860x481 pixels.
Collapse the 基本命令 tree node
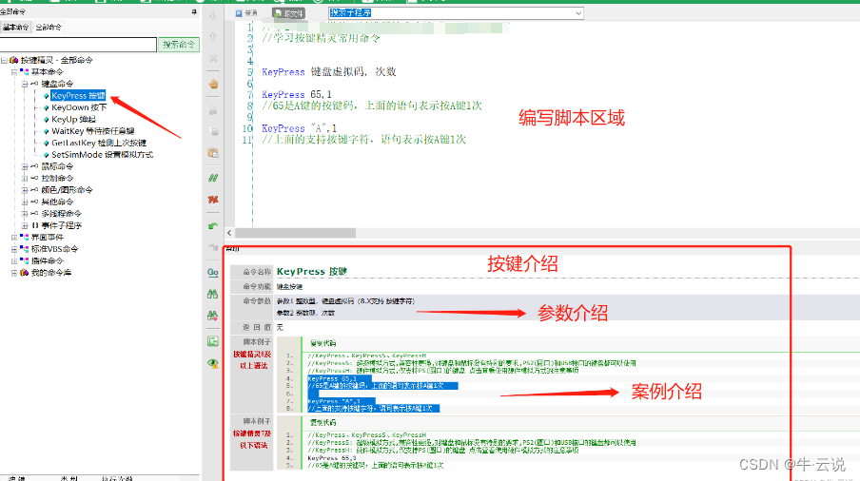pos(14,71)
